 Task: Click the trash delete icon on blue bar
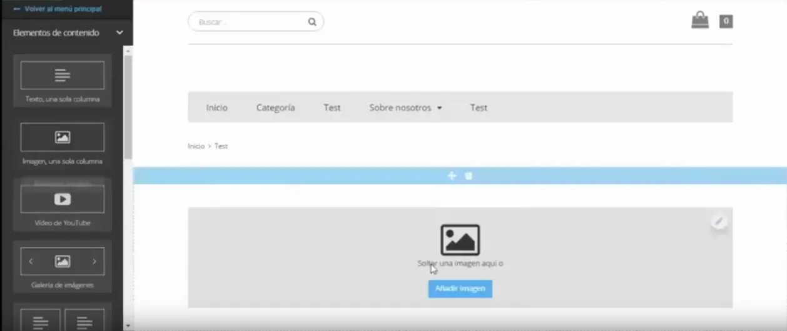pyautogui.click(x=469, y=176)
